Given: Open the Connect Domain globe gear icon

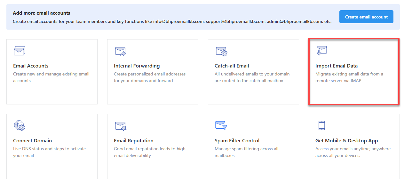Looking at the screenshot, I should pos(19,125).
